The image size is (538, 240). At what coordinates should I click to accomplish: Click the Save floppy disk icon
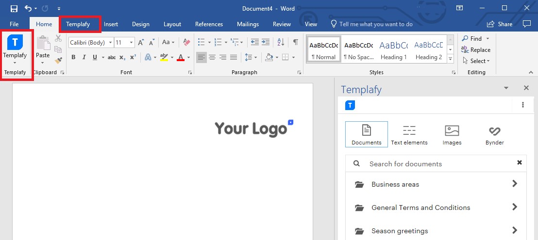tap(14, 9)
